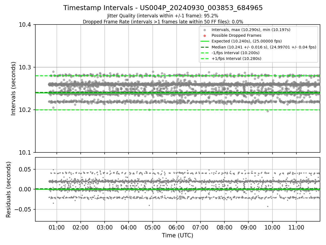This screenshot has height=245, width=326.
Task: Click the y-axis label 'Intervals (seconds)'
Action: pos(14,88)
